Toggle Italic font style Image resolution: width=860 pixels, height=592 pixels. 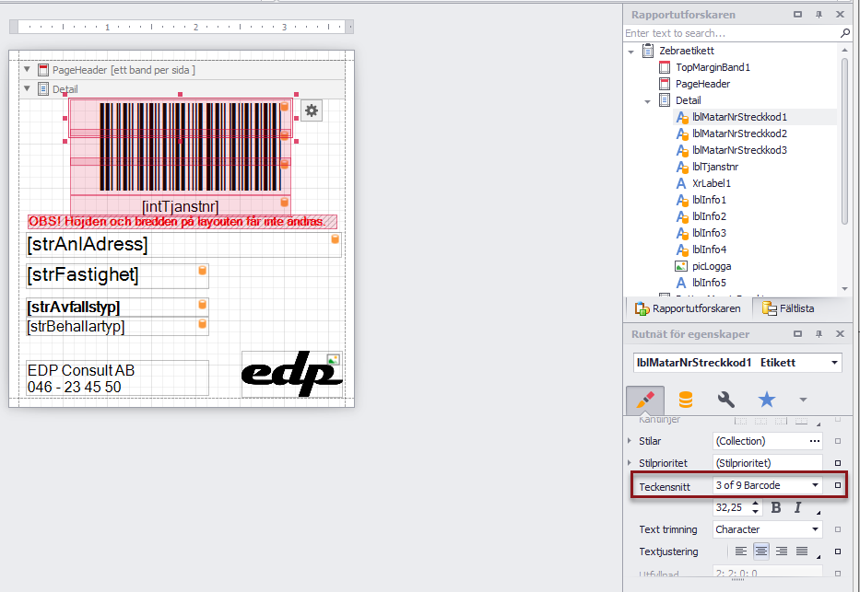797,507
